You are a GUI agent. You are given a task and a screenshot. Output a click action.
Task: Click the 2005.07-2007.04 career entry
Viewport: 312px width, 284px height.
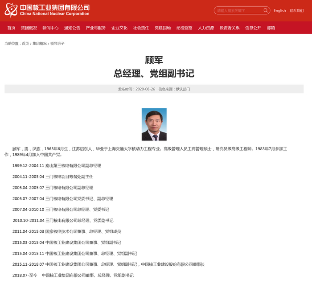click(x=63, y=198)
